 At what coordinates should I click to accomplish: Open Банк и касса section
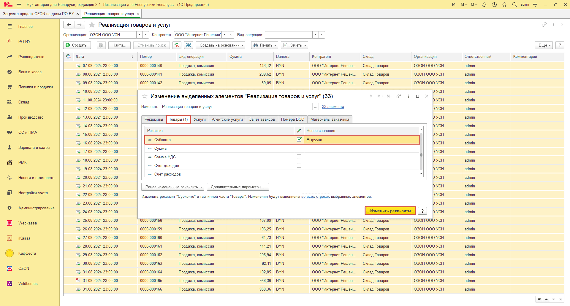(x=30, y=72)
